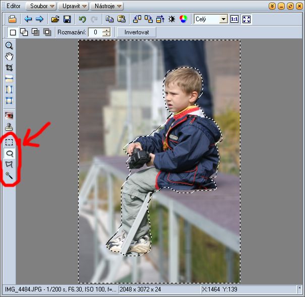305x297 pixels.
Task: Decrease the Rozmazání value with down arrow
Action: coord(106,34)
